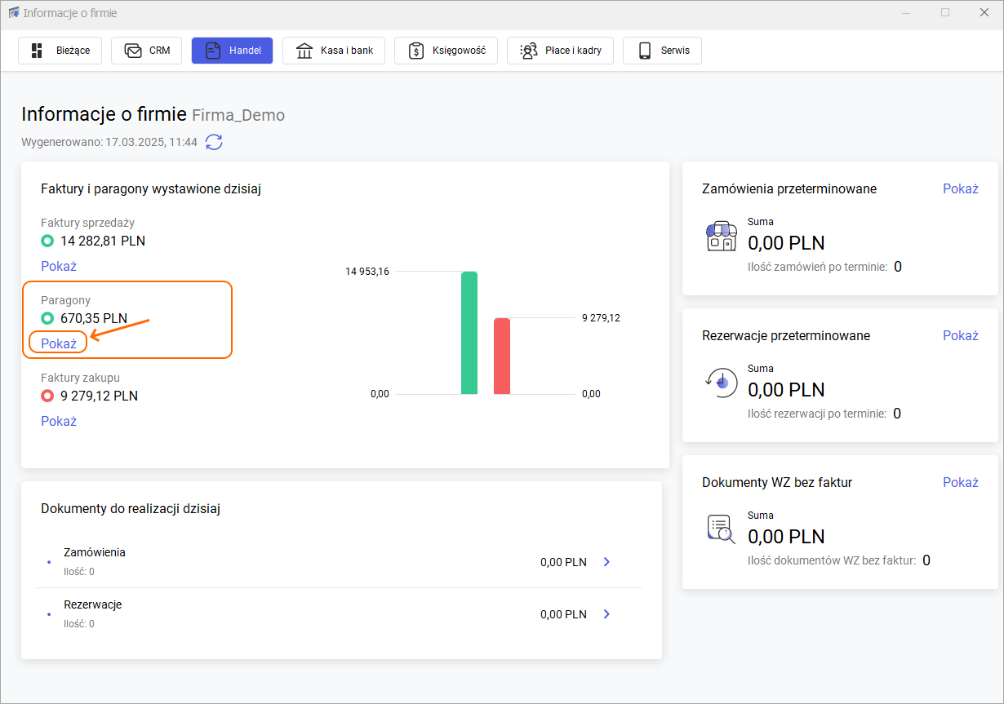Screen dimensions: 1004x704
Task: Click the grid icon on Bieżące tab
Action: [37, 51]
